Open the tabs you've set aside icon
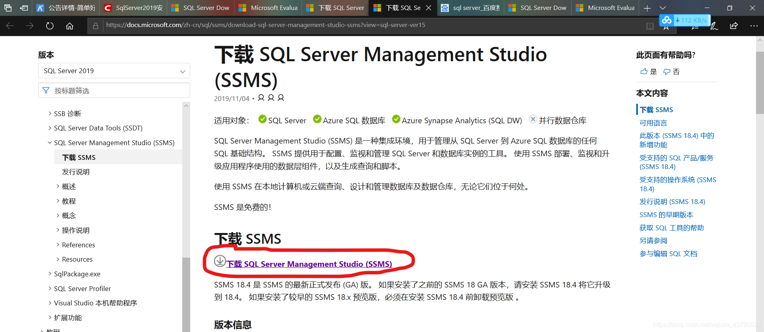This screenshot has width=764, height=332. [x=8, y=8]
